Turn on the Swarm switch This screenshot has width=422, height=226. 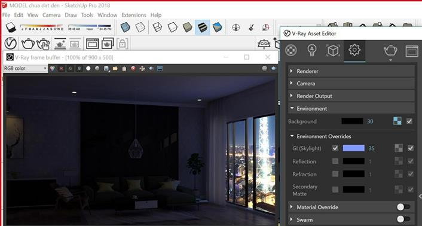tap(403, 219)
